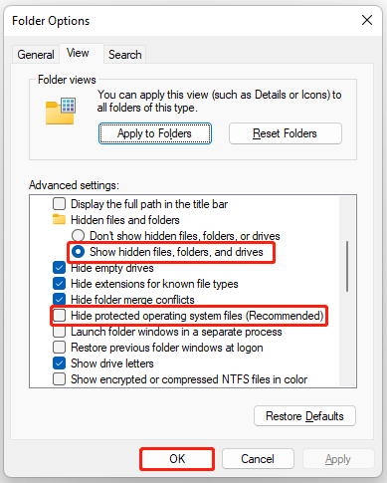Close the Folder Options dialog
This screenshot has height=483, width=387.
[367, 20]
